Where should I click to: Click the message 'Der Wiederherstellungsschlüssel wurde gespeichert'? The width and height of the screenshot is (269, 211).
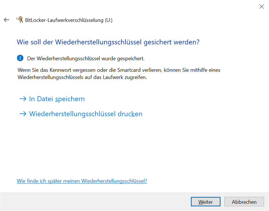(86, 59)
